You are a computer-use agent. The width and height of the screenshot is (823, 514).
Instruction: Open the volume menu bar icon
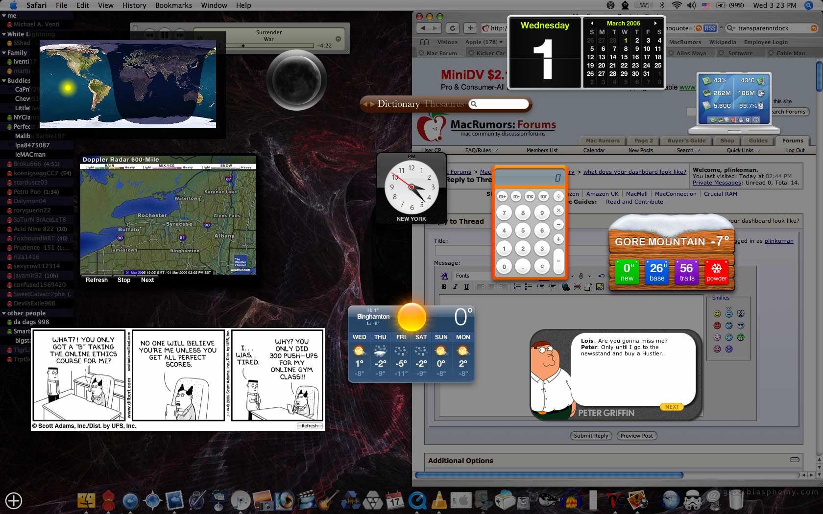691,5
